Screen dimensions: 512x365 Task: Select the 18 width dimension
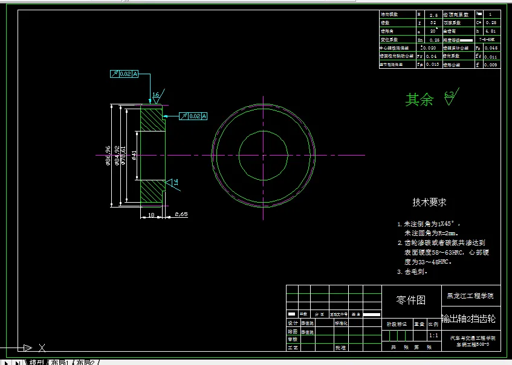click(151, 215)
